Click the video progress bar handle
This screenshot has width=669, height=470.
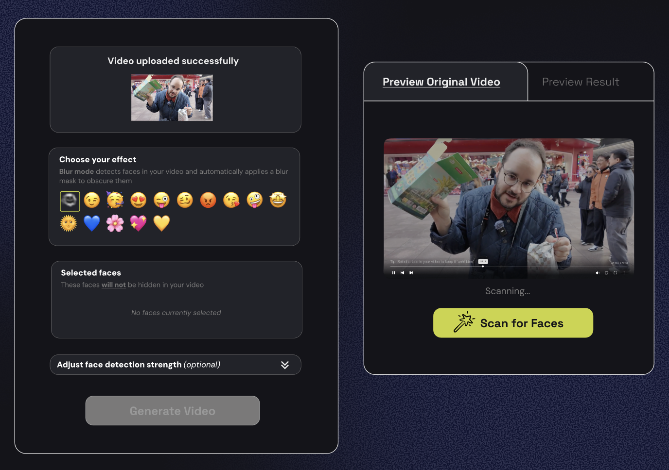coord(483,267)
